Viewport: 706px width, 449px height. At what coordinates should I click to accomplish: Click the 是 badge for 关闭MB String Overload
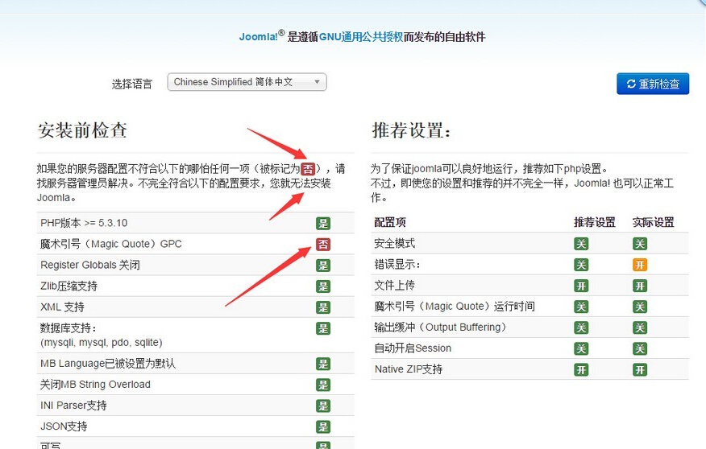point(323,385)
